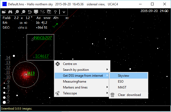Maximize the Hallo northern sky window

(x=152, y=4)
